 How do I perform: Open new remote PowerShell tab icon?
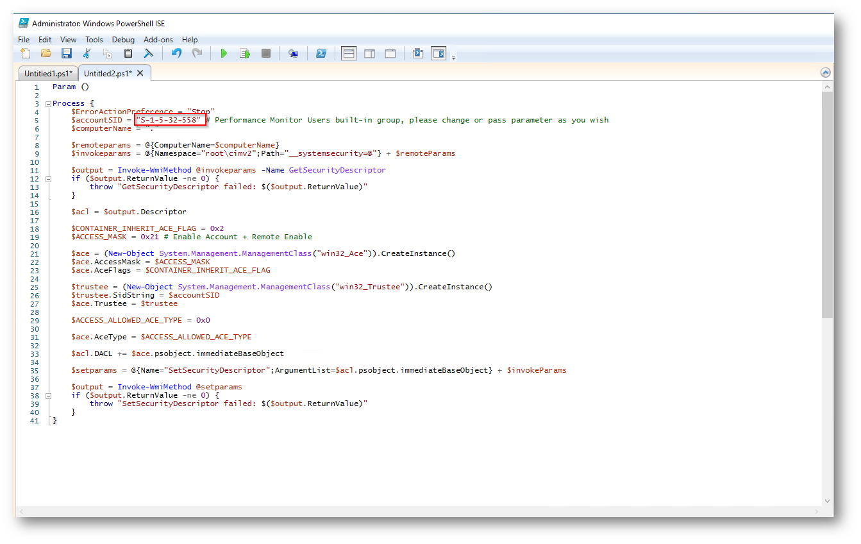pos(293,53)
